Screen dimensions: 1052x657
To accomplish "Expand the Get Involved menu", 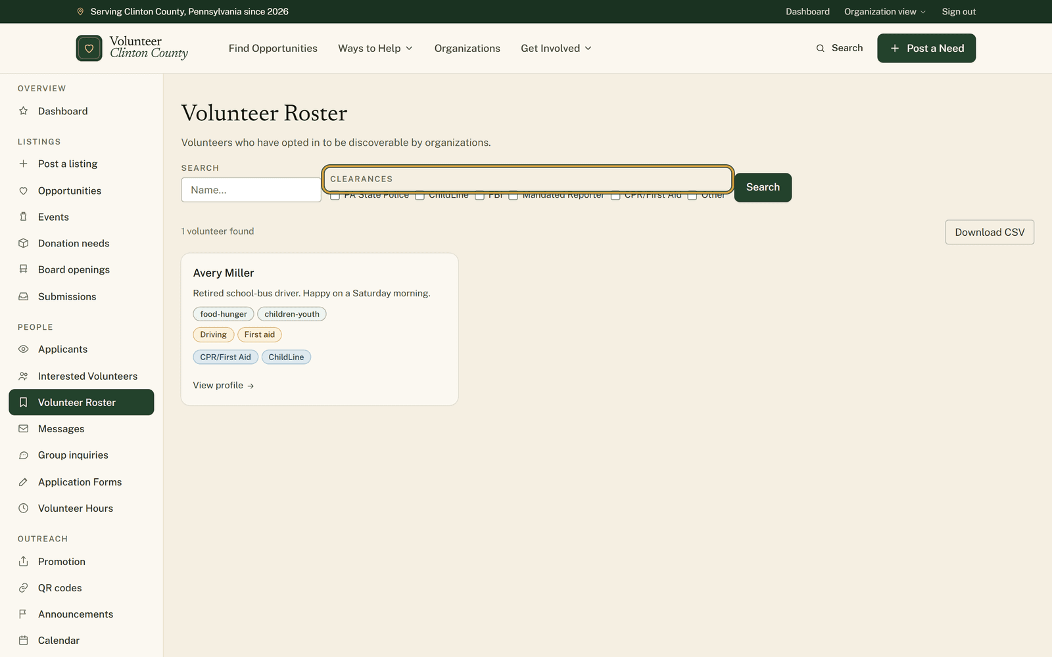I will [556, 48].
